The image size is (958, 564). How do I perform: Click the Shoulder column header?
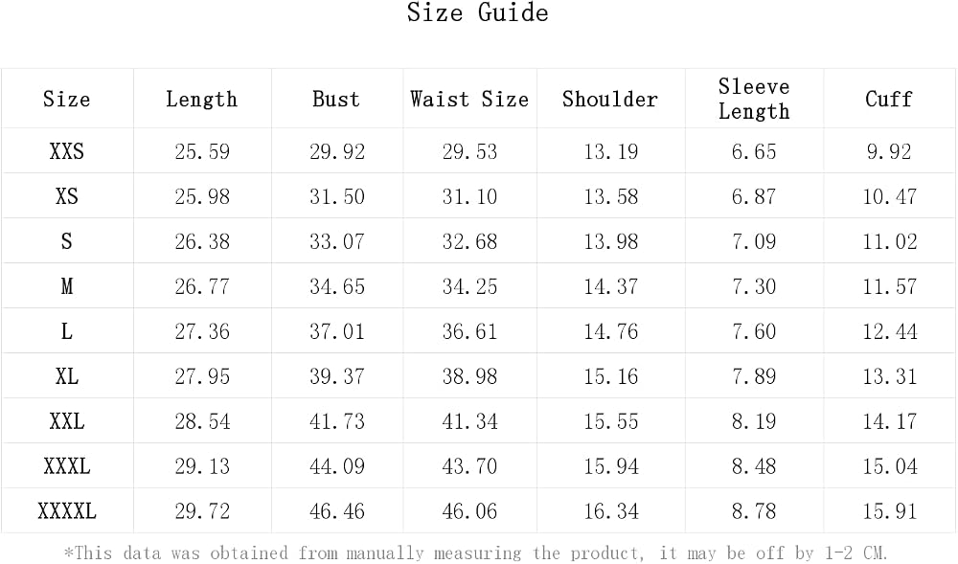609,99
